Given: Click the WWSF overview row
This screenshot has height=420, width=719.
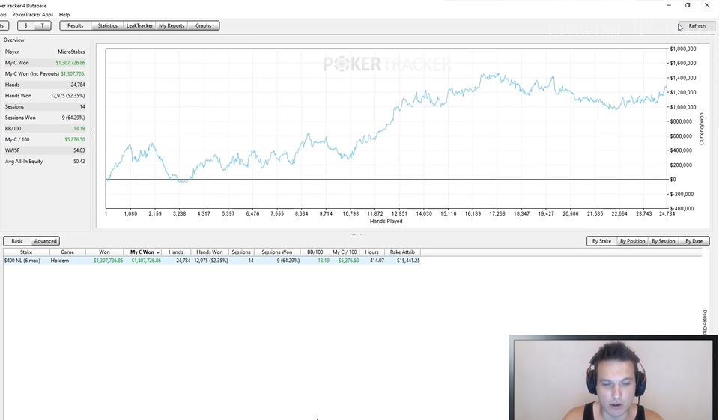Looking at the screenshot, I should point(45,150).
